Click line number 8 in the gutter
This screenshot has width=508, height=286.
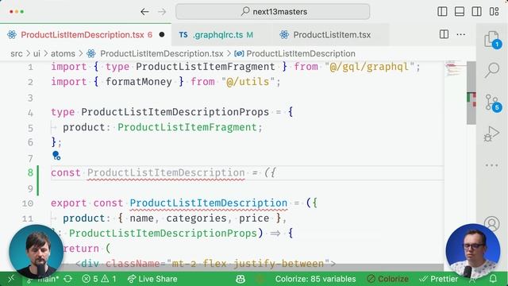pos(30,172)
